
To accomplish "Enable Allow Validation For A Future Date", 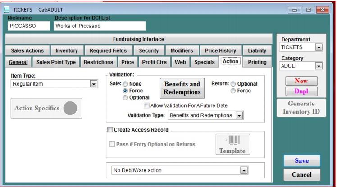I will pyautogui.click(x=146, y=105).
